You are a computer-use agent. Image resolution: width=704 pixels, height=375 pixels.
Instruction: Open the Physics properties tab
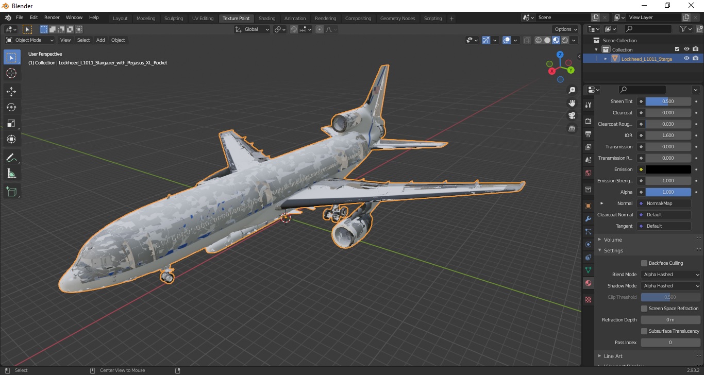point(588,244)
